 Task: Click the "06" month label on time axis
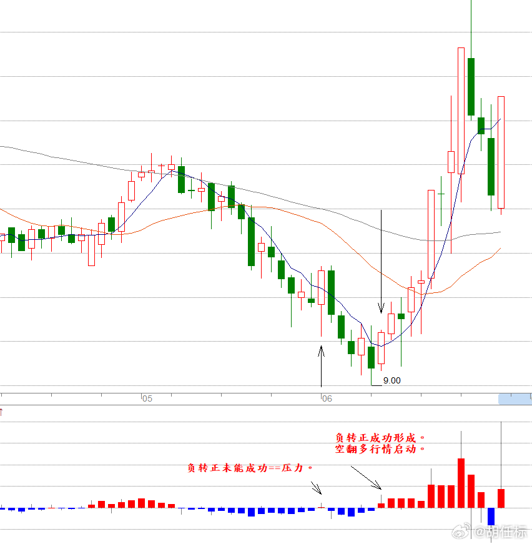327,398
